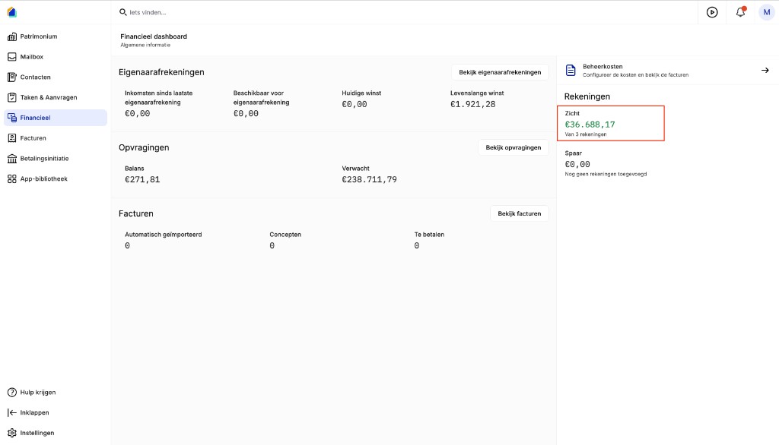This screenshot has width=779, height=445.
Task: Click the 'Te betalen' label
Action: (429, 235)
